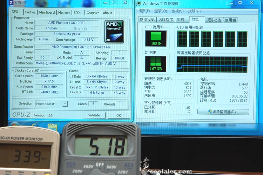The image size is (263, 175).
Task: Select the CPU tab in CPU-Z
Action: click(x=15, y=12)
